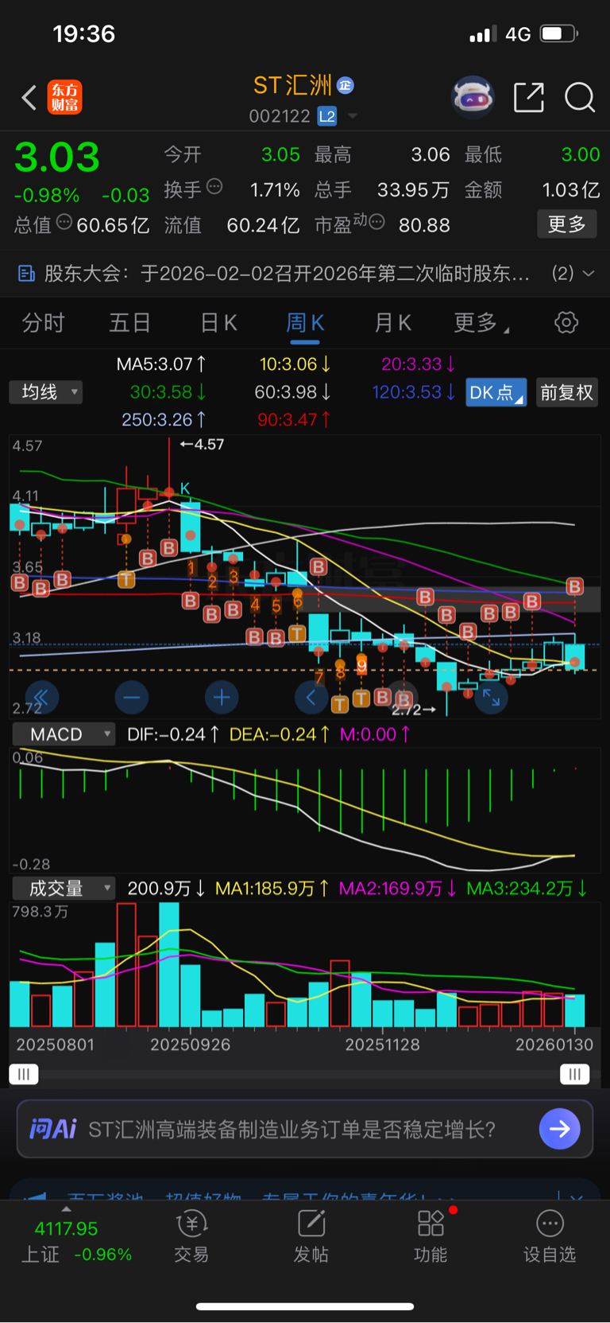Screen dimensions: 610x1323
Task: Tap the share export icon
Action: click(529, 97)
